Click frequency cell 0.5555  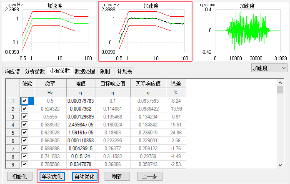50,117
